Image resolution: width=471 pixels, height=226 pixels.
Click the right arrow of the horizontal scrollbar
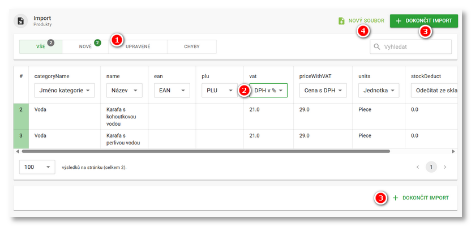(x=453, y=151)
